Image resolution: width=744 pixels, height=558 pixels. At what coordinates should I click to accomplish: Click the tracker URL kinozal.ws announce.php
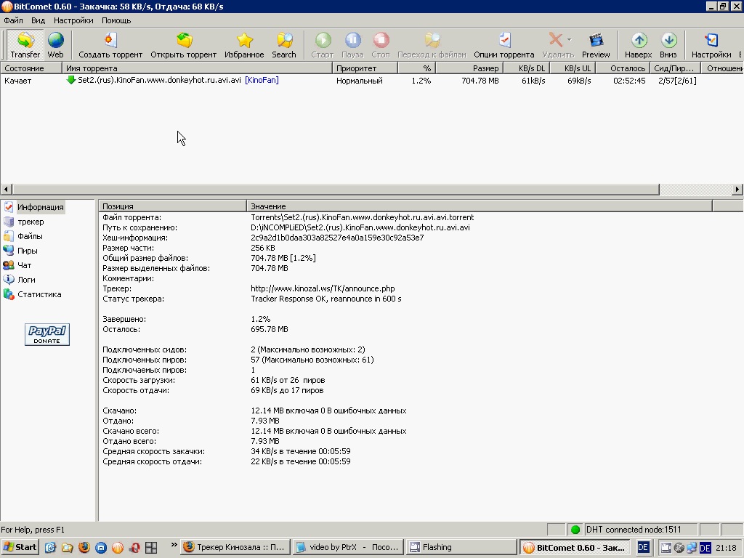(323, 288)
